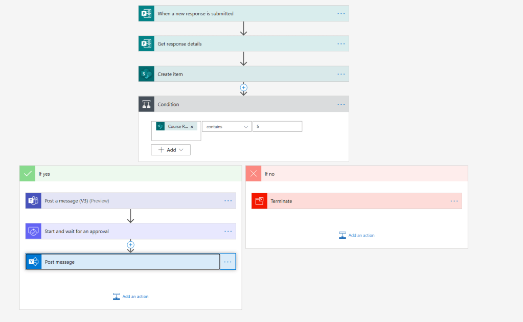This screenshot has width=523, height=322.
Task: Click the Terminate action icon
Action: tap(259, 201)
